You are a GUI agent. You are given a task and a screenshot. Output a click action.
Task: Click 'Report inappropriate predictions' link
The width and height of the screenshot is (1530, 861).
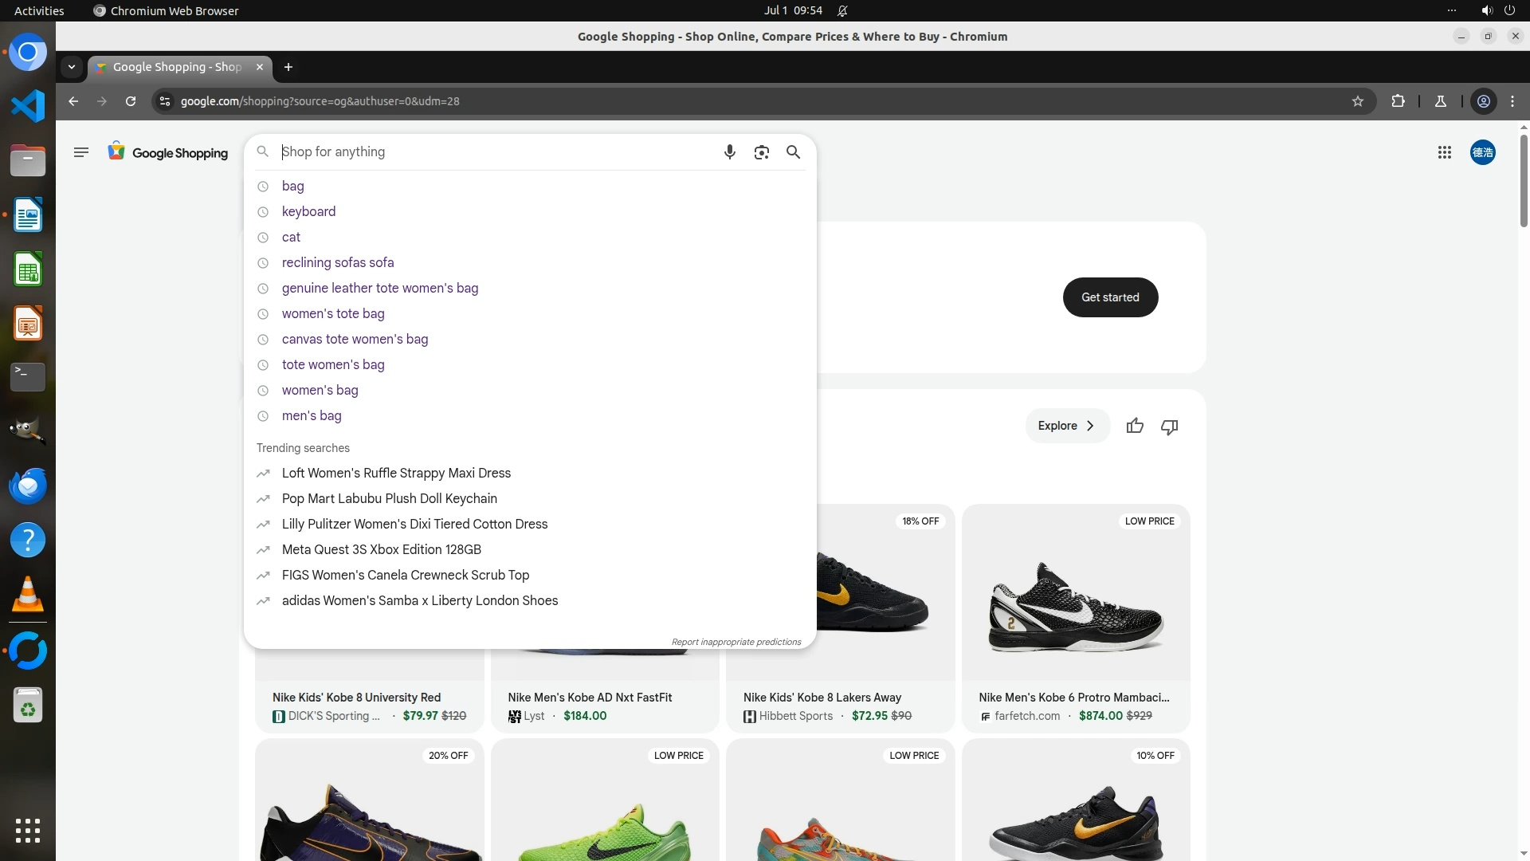pos(736,642)
